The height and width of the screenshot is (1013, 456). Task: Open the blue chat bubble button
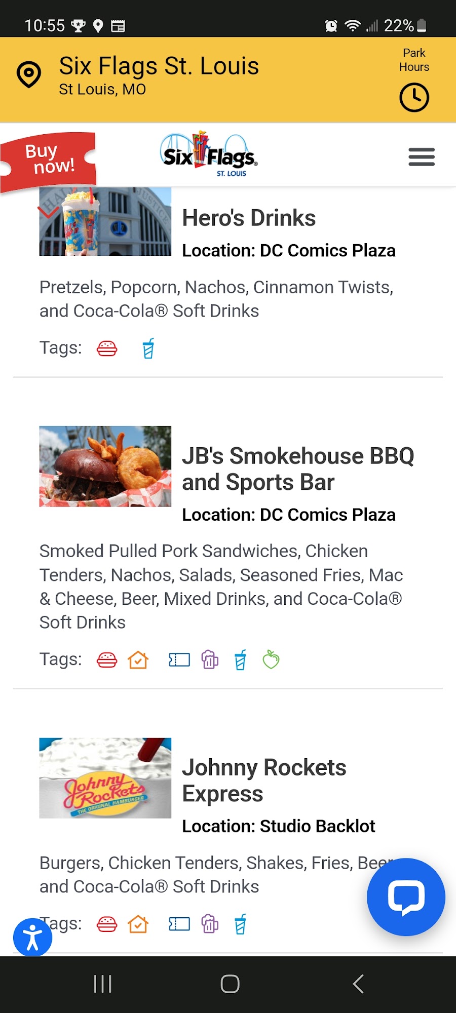pos(406,897)
